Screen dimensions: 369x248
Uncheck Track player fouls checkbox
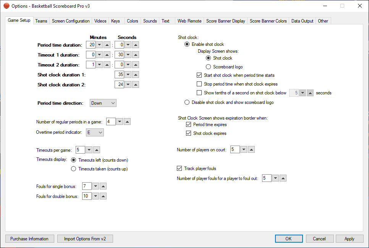180,169
